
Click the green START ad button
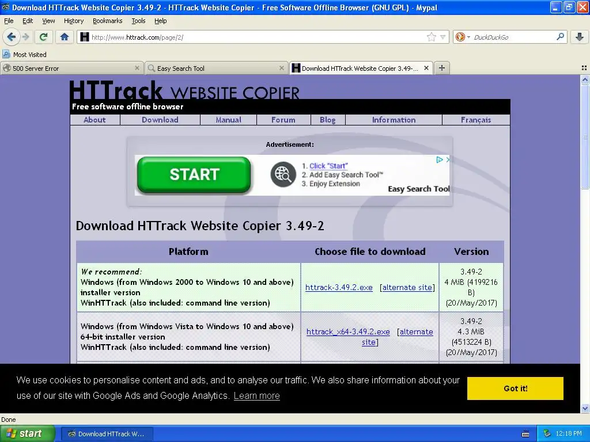[194, 175]
